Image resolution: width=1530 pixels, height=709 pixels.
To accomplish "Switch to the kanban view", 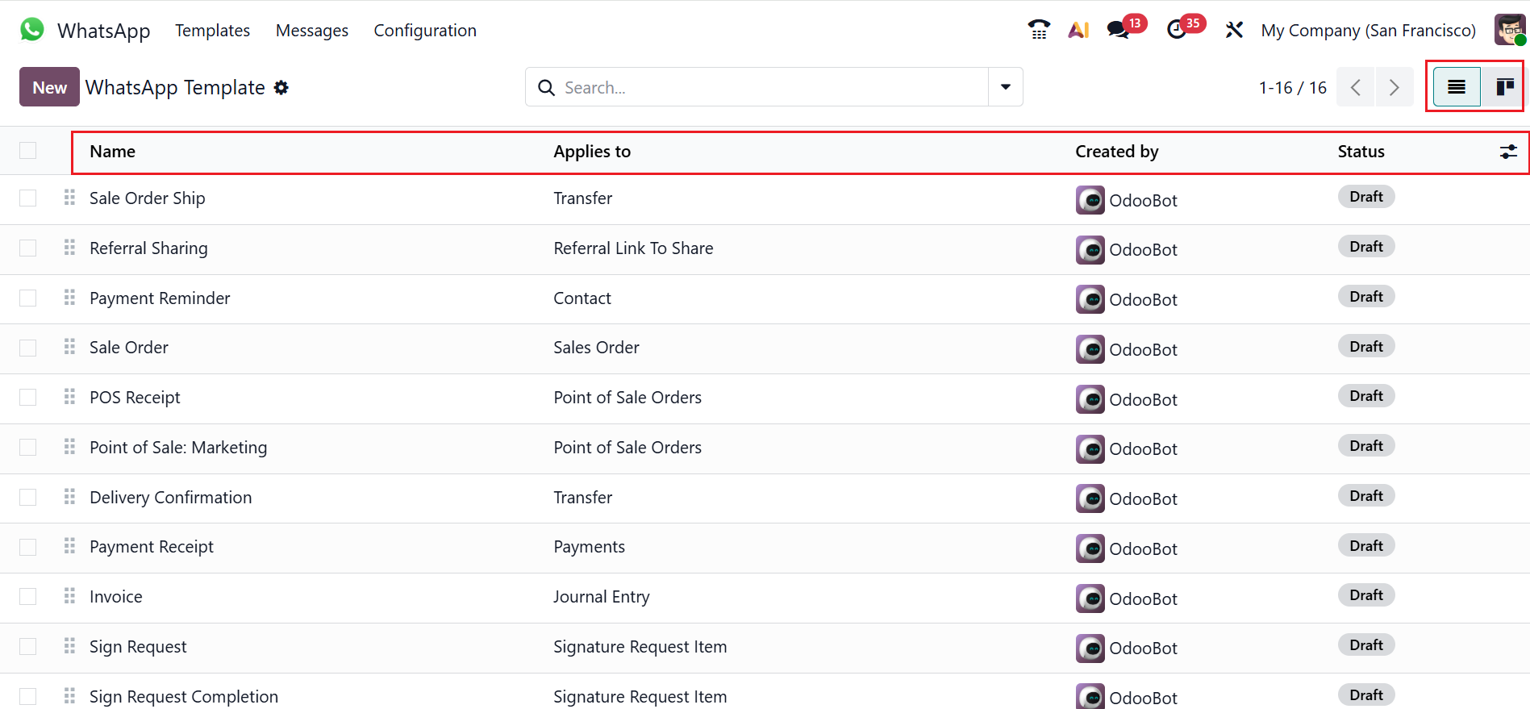I will point(1504,87).
